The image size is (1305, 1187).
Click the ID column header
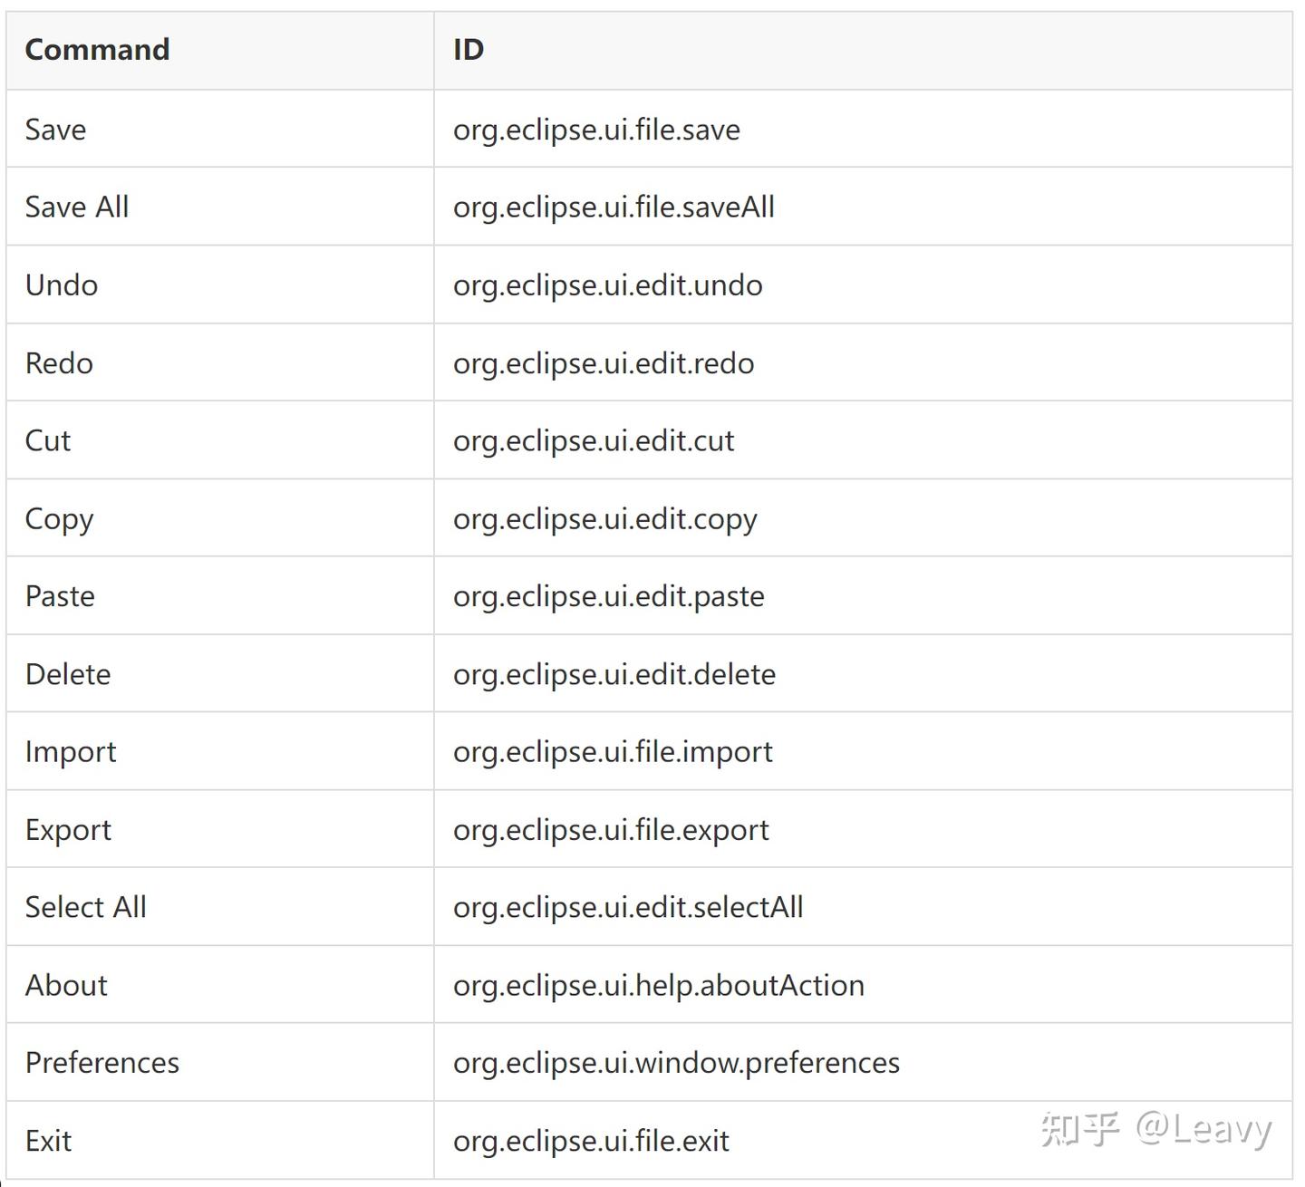pos(469,50)
